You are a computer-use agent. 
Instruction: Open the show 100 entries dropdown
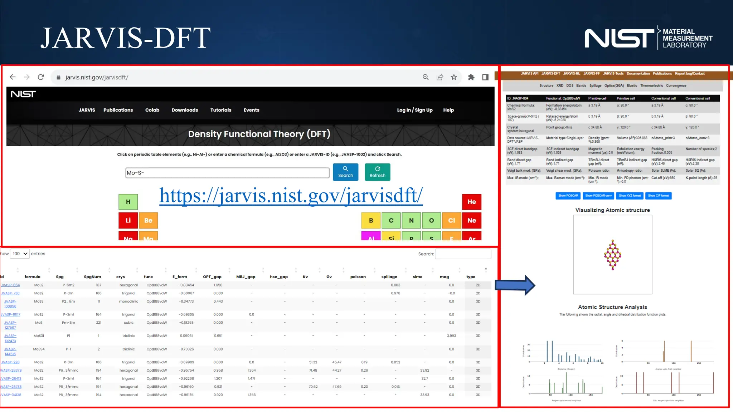pos(20,254)
